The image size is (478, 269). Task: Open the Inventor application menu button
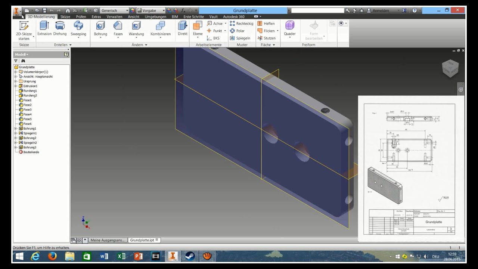(17, 12)
